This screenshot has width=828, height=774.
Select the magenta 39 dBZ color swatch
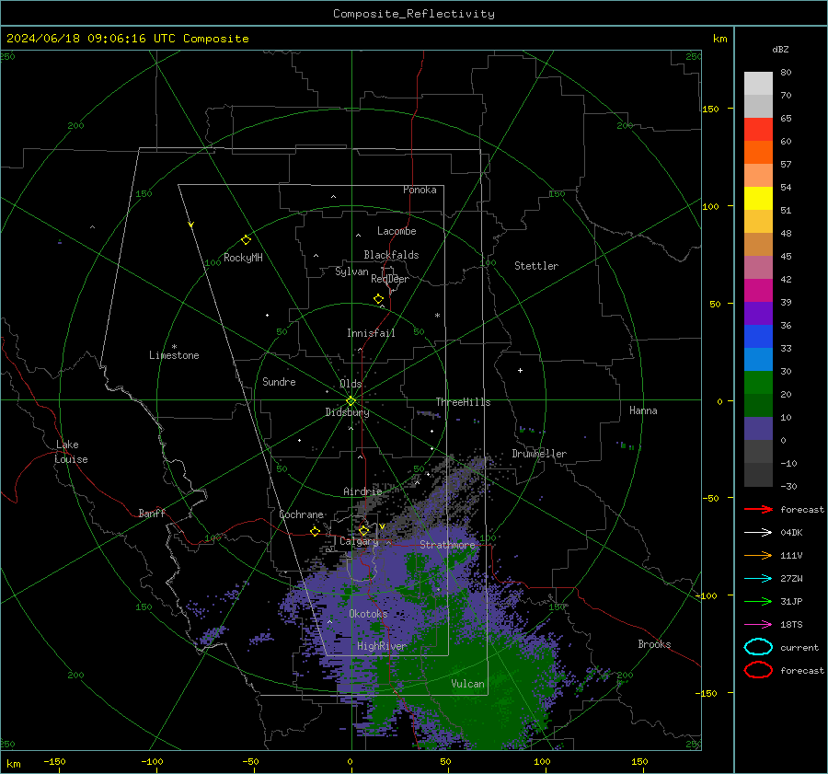pos(758,290)
